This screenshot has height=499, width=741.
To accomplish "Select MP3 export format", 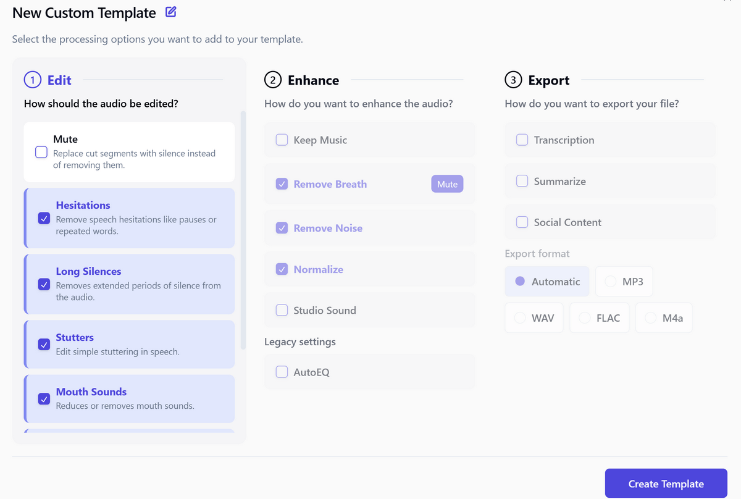I will click(611, 282).
